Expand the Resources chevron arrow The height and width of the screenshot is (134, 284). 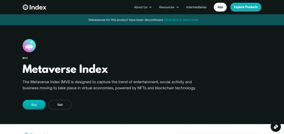point(177,7)
